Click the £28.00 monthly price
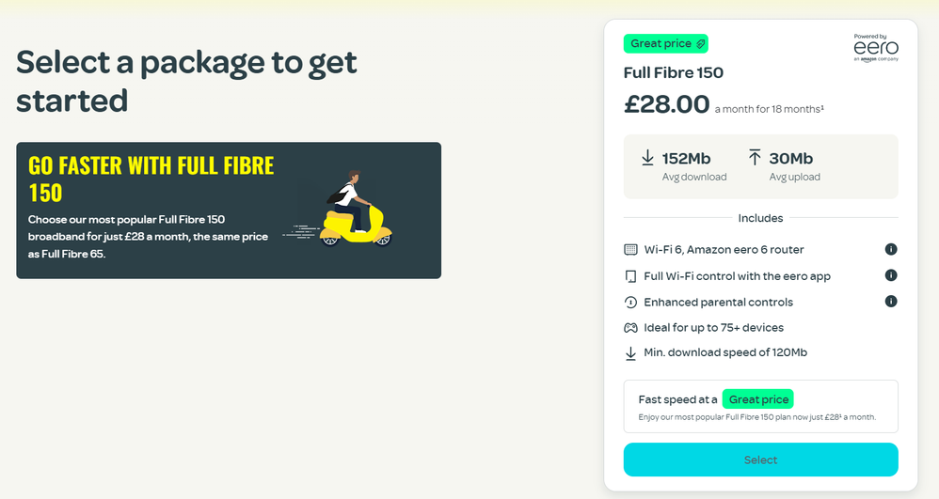Screen dimensions: 939x499 coord(667,104)
